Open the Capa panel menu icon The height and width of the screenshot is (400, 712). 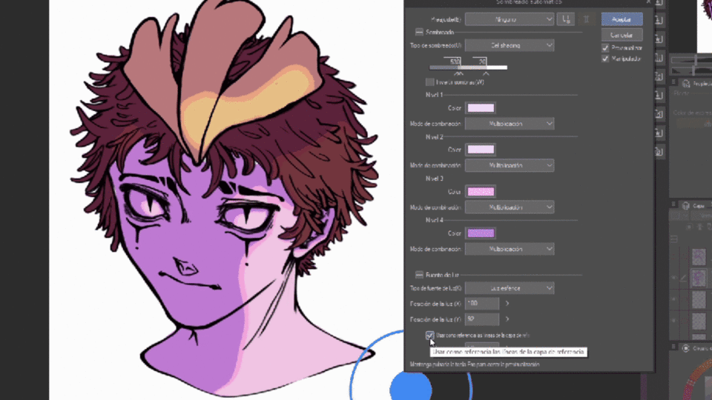pyautogui.click(x=674, y=204)
